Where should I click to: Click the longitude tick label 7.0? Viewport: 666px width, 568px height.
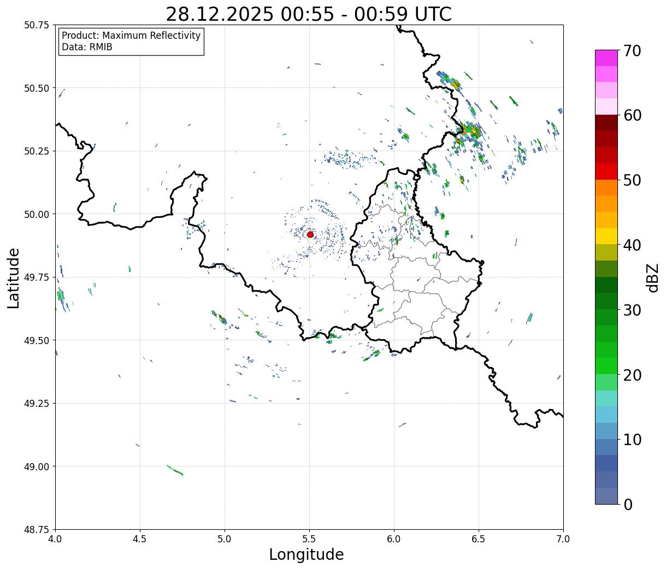click(563, 539)
